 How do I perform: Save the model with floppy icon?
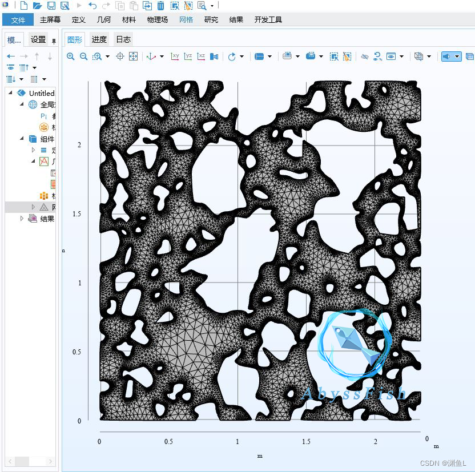point(51,6)
